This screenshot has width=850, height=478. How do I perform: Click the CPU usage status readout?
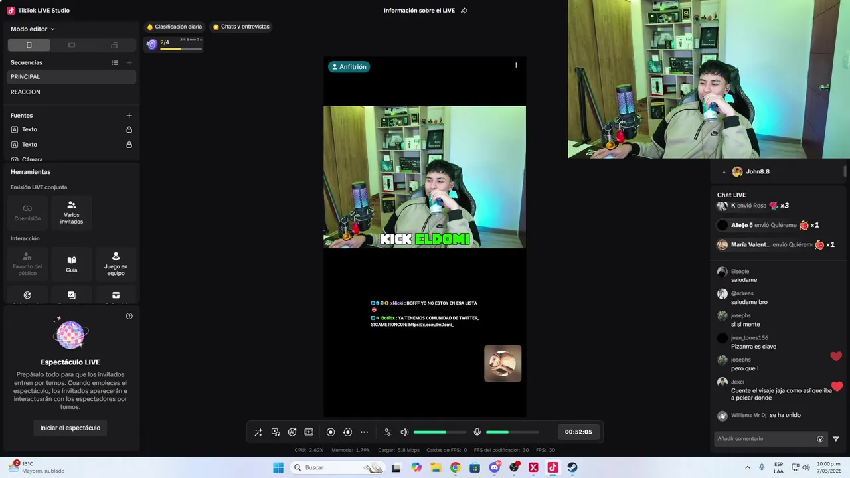(309, 450)
